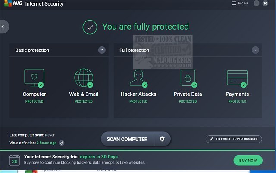
Task: Open the Computer protection shield icon
Action: tap(34, 78)
